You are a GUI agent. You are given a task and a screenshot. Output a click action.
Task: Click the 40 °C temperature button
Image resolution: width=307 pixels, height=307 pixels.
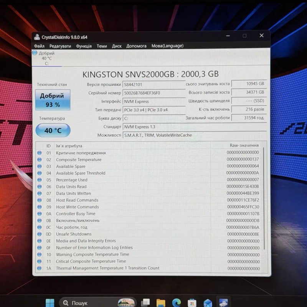pyautogui.click(x=53, y=130)
